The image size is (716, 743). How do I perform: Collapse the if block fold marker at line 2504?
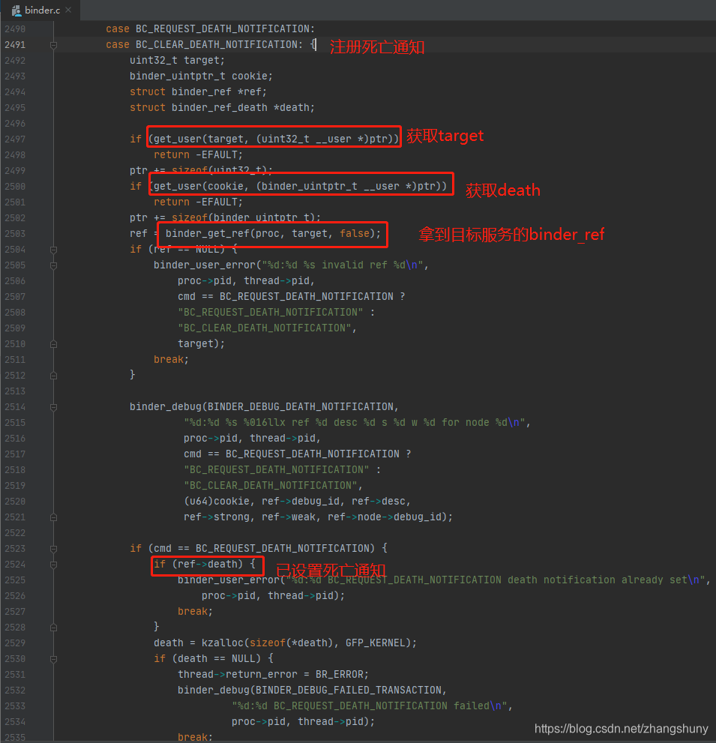(53, 250)
